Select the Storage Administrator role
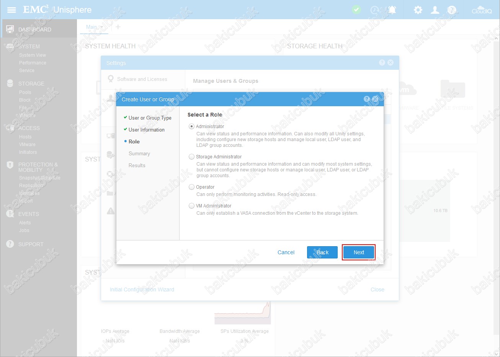This screenshot has height=357, width=500. (192, 157)
